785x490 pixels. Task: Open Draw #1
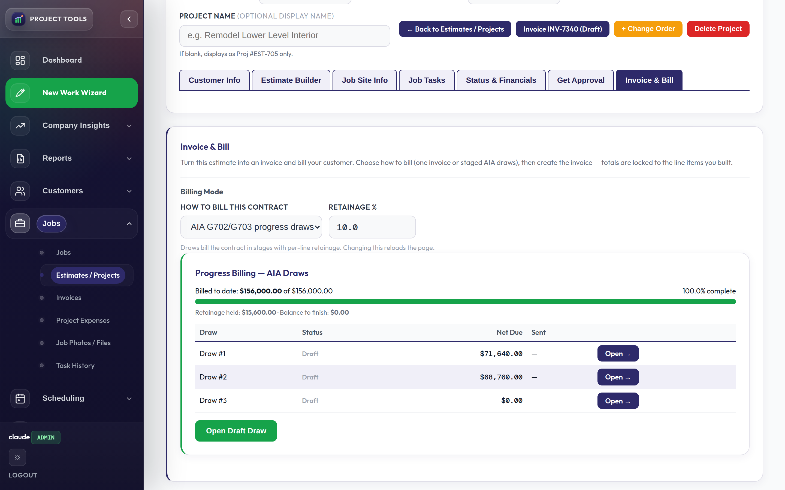coord(618,354)
